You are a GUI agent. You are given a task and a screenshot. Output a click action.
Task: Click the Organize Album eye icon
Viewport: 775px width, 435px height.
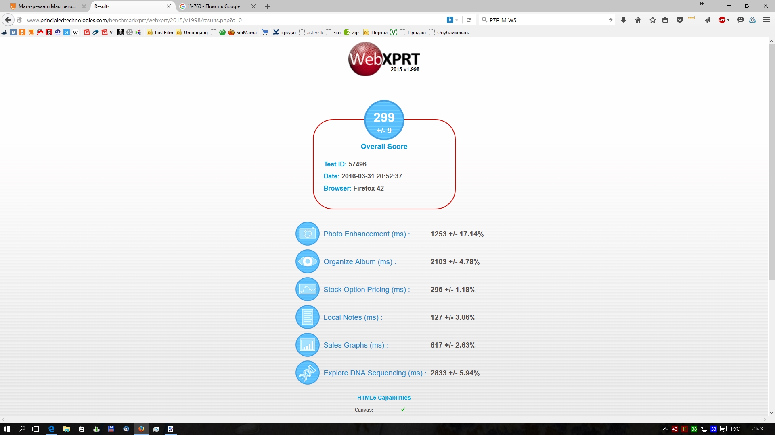point(307,261)
